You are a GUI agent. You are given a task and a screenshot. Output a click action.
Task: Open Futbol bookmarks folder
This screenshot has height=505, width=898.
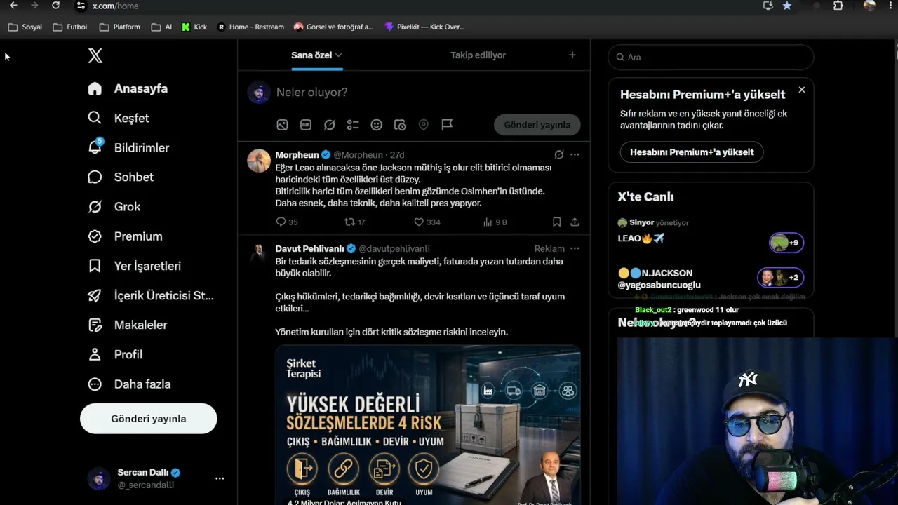[69, 27]
